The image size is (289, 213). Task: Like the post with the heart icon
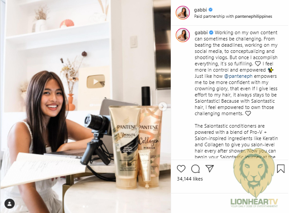[181, 169]
